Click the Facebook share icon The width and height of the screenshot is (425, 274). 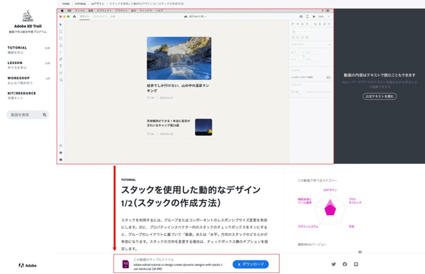pos(345,264)
